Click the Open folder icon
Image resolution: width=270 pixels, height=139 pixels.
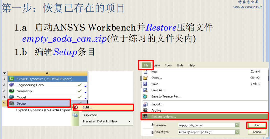(x=145, y=78)
